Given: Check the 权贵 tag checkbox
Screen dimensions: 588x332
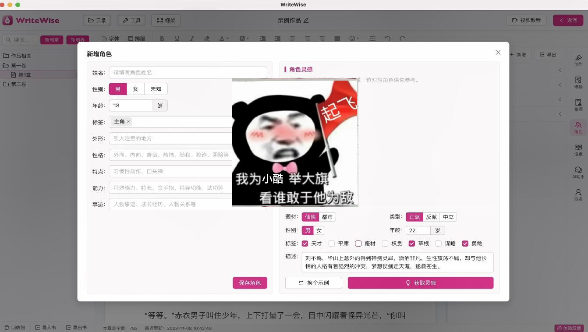Looking at the screenshot, I should click(x=385, y=244).
